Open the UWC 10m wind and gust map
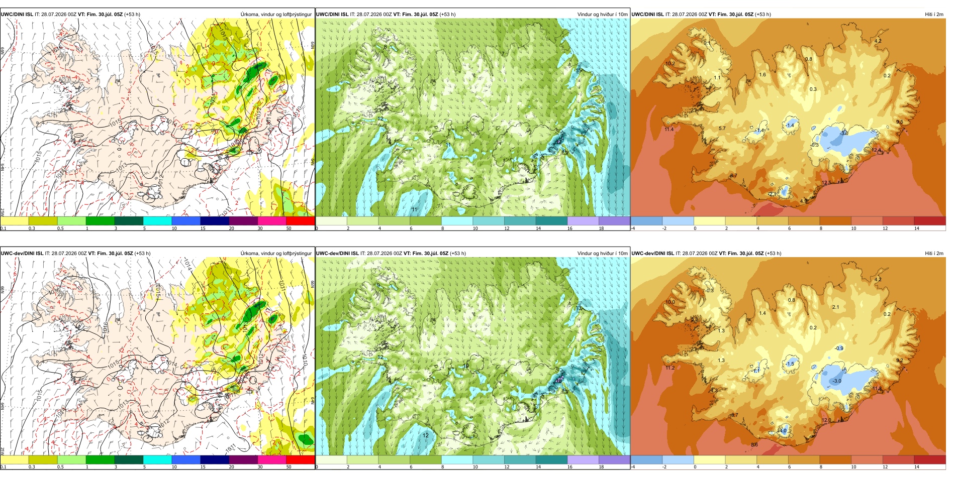The width and height of the screenshot is (955, 477). click(472, 117)
